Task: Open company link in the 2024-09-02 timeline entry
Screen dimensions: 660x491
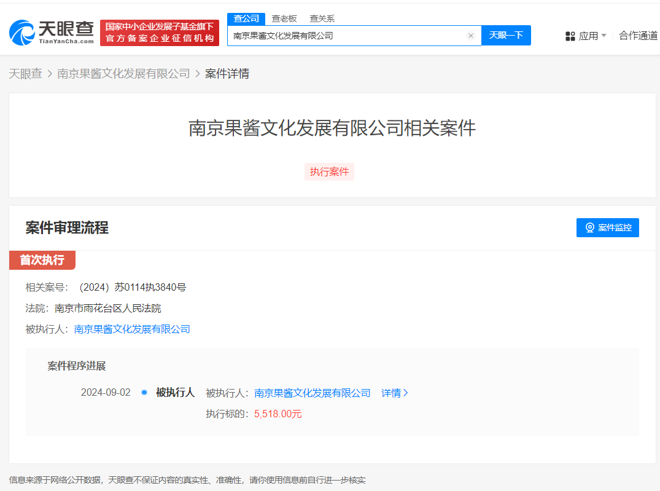Action: tap(312, 393)
